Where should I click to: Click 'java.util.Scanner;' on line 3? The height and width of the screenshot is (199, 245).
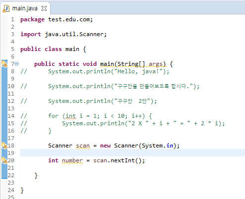click(76, 34)
